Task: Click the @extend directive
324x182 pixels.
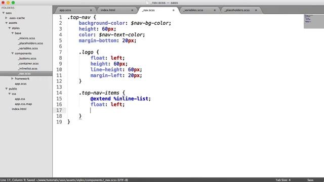Action: [x=100, y=99]
